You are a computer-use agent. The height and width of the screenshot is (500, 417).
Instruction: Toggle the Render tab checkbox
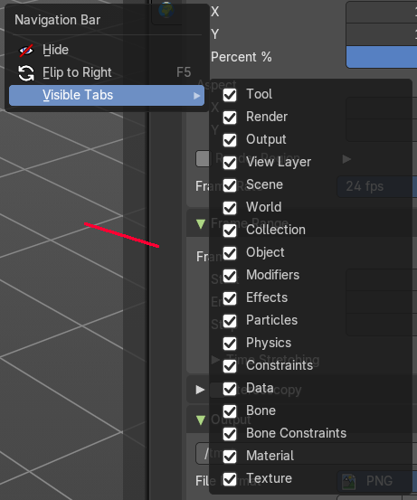pyautogui.click(x=230, y=118)
